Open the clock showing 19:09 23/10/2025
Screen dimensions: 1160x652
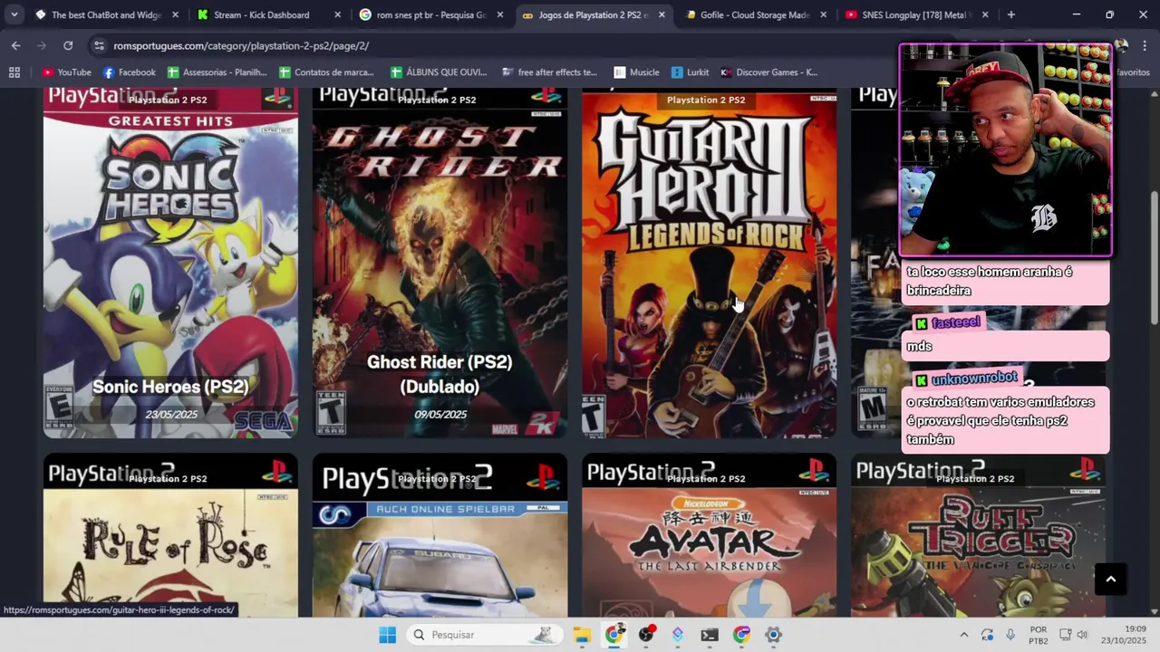pyautogui.click(x=1122, y=635)
